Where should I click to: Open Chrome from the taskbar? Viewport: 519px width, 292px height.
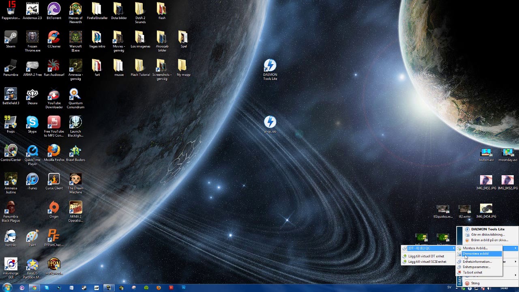click(x=34, y=288)
